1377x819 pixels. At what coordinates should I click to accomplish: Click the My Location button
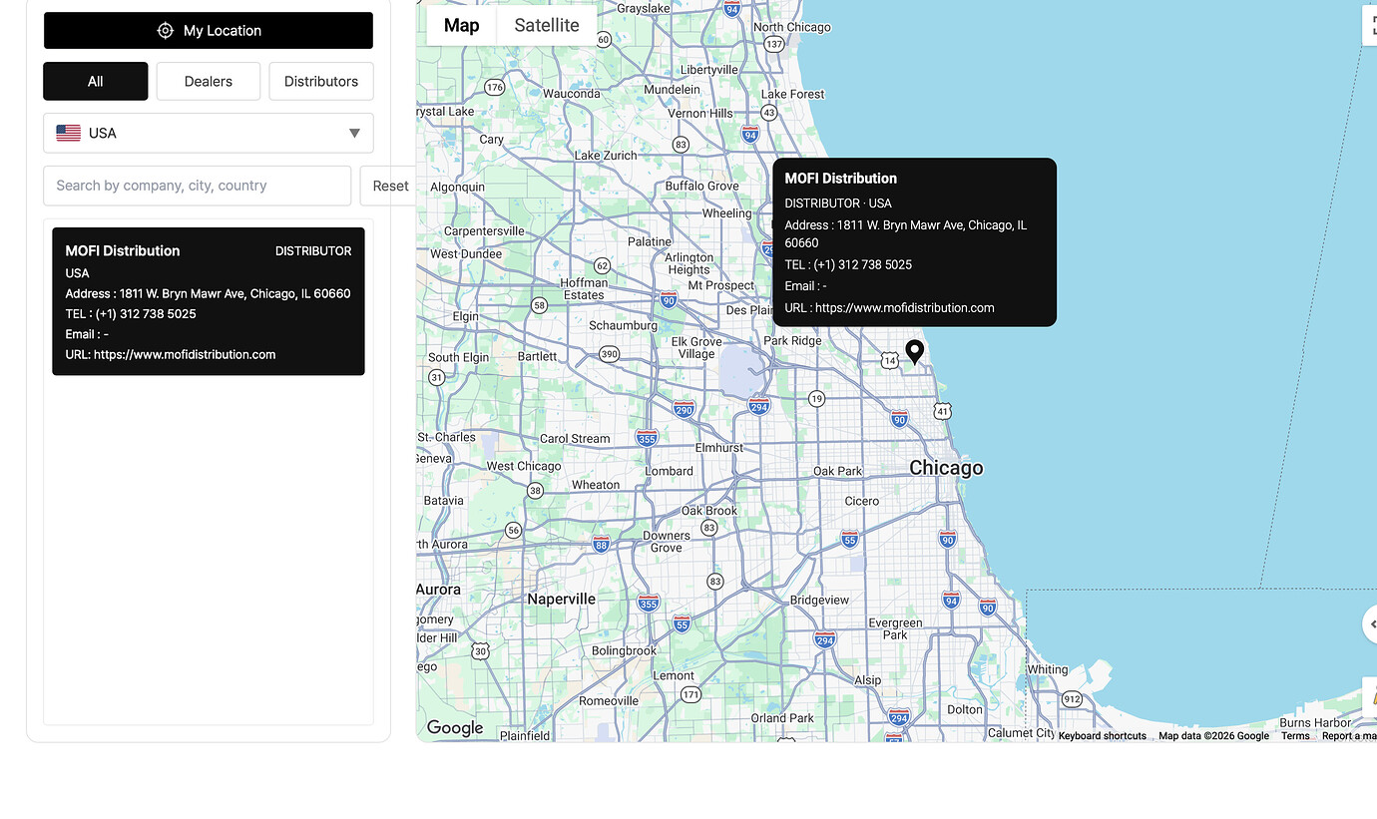coord(209,30)
